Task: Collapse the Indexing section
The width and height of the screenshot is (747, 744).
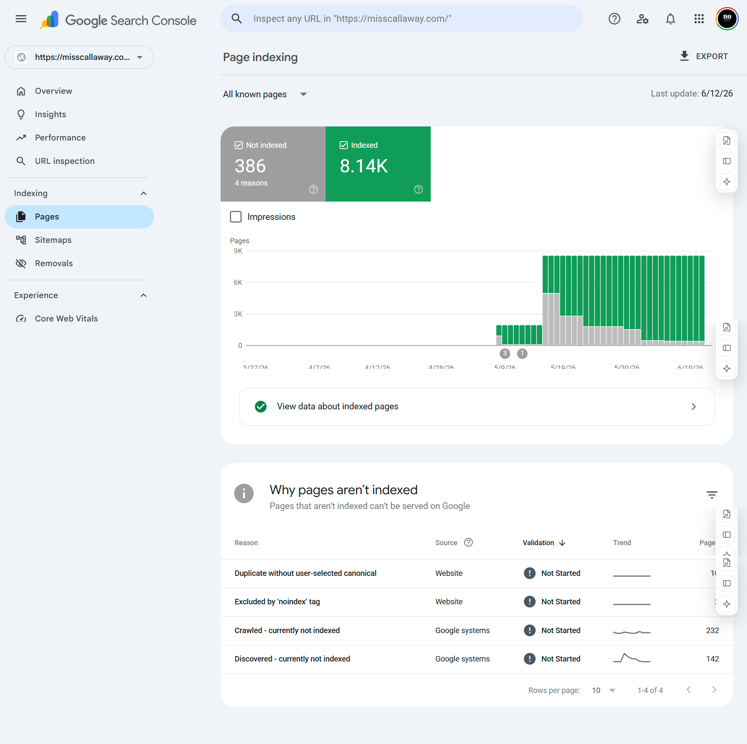Action: [x=144, y=193]
